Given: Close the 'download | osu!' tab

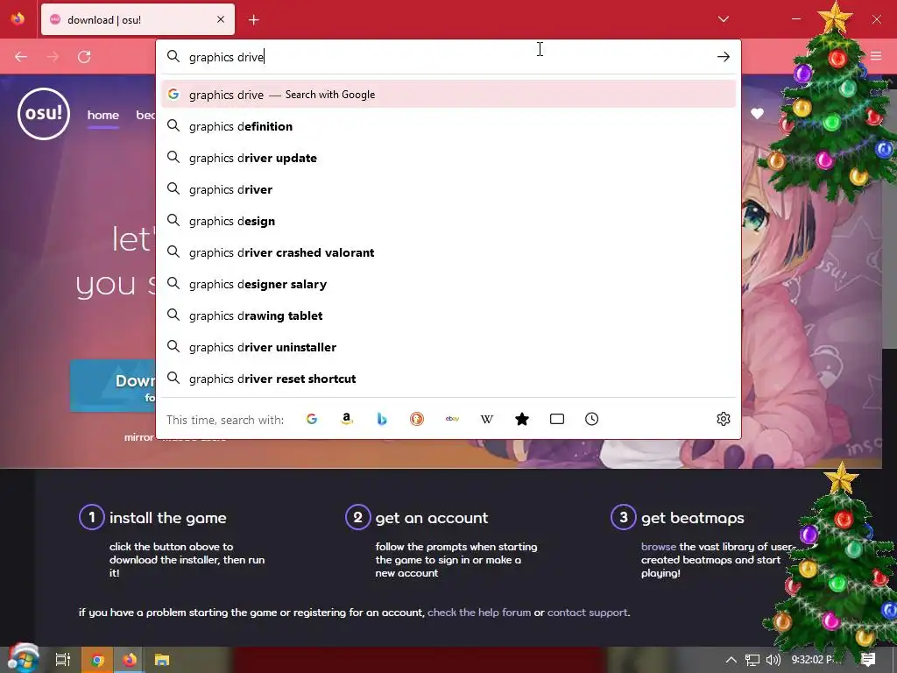Looking at the screenshot, I should coord(221,19).
